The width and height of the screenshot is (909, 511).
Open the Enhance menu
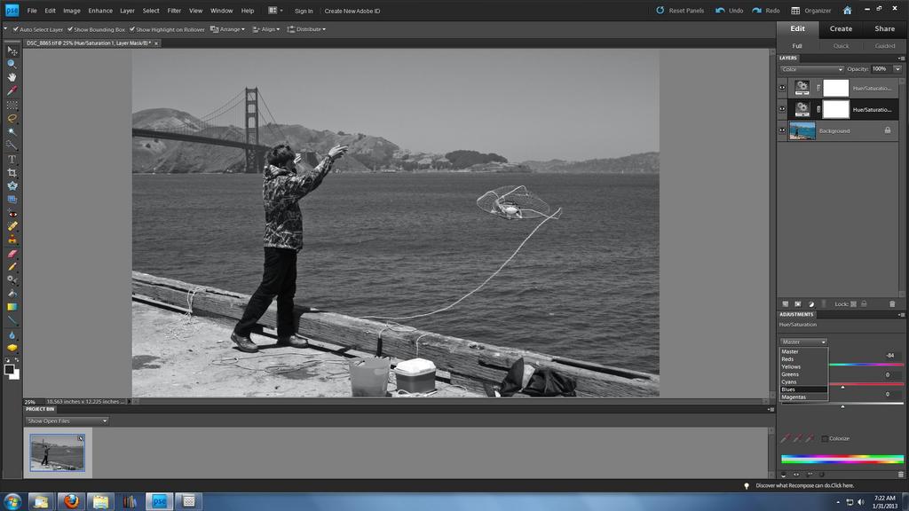[x=100, y=11]
